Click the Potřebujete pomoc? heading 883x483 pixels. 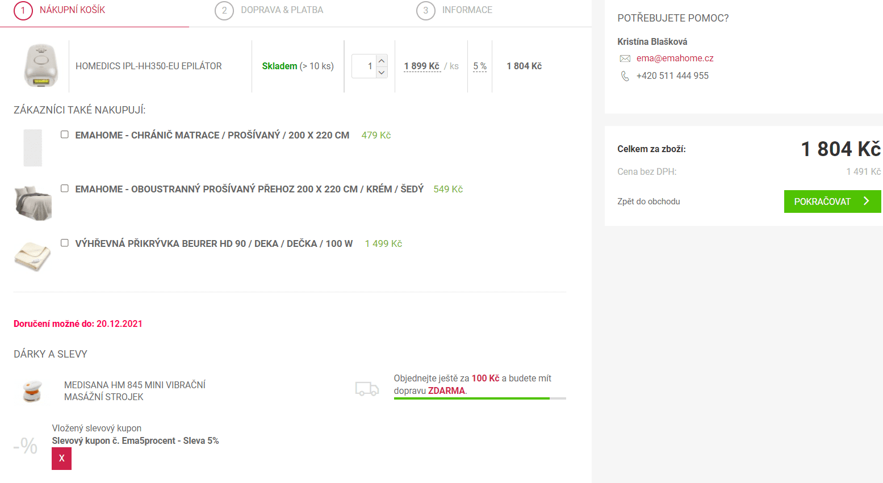[673, 18]
